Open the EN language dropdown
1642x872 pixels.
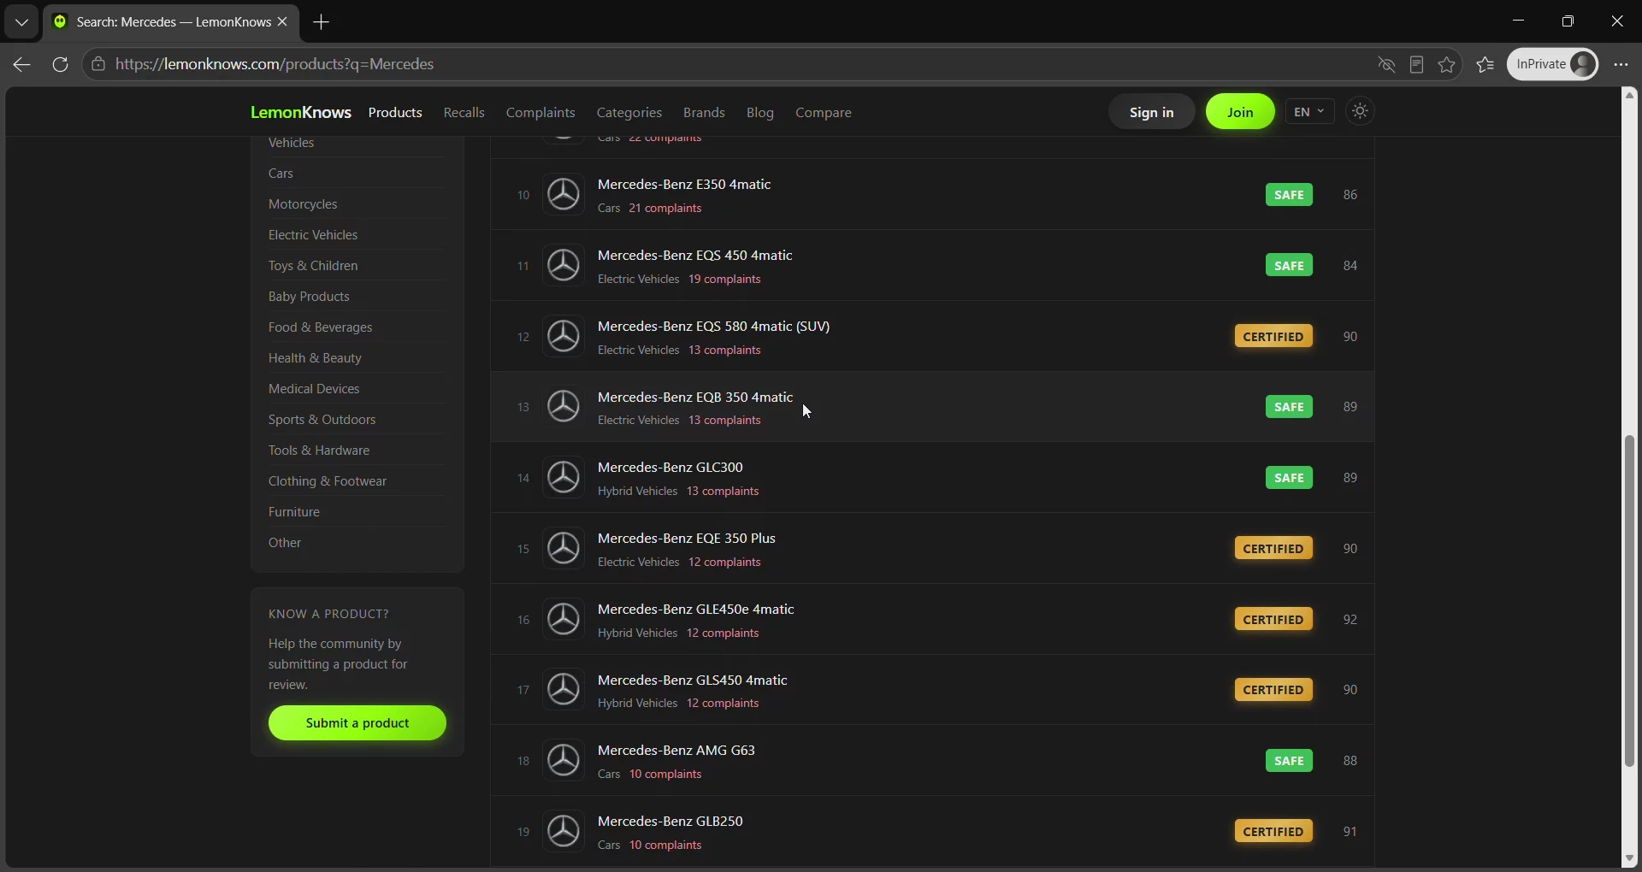1309,112
